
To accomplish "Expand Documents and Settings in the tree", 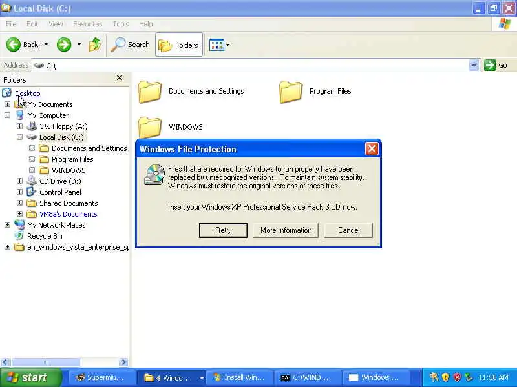I will (x=32, y=148).
